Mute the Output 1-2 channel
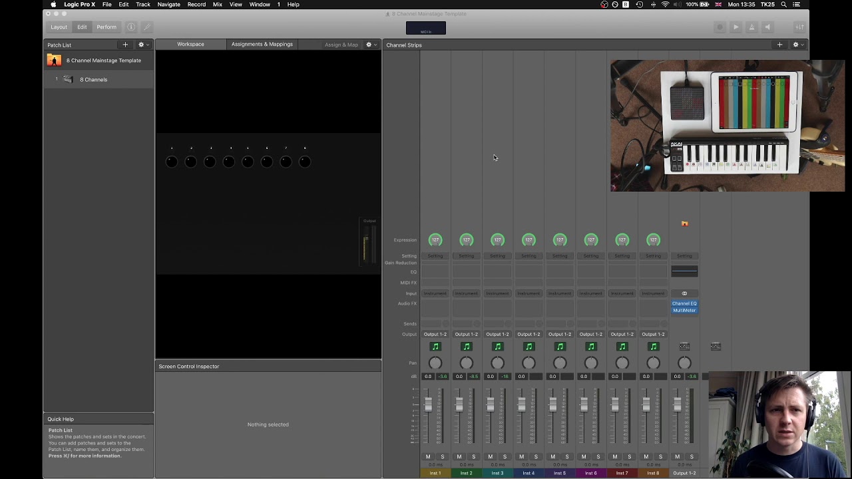 pos(677,457)
